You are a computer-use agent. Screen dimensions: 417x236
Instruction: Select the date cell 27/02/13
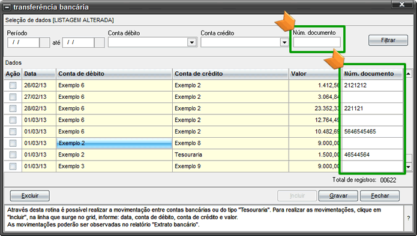[x=39, y=97]
